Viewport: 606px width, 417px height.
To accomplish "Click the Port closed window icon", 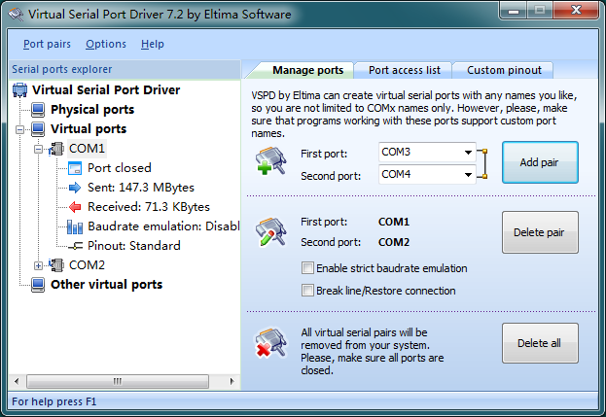I will pos(75,168).
